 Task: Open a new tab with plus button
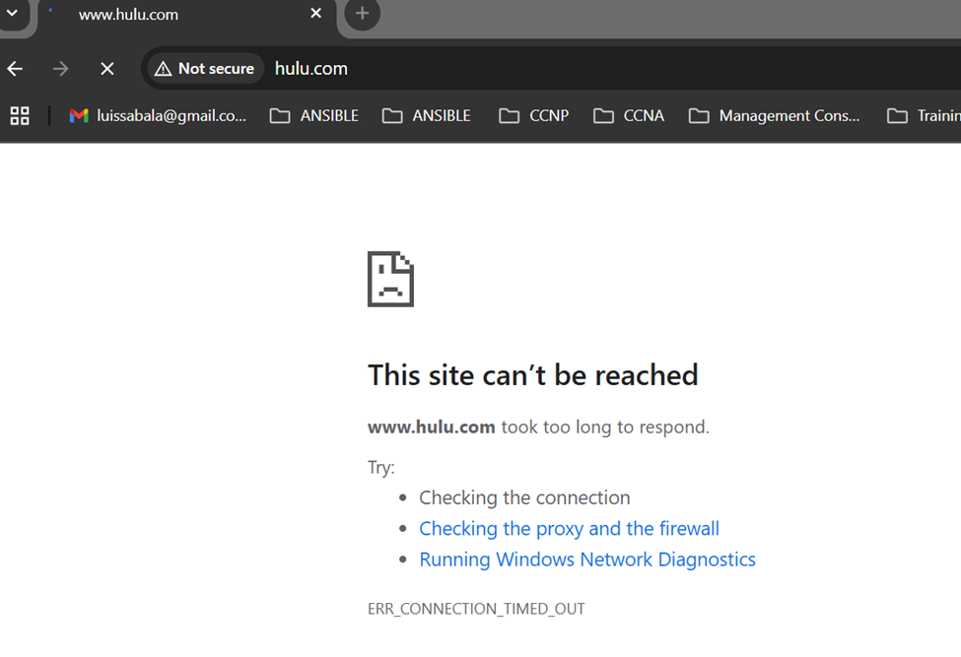coord(362,14)
